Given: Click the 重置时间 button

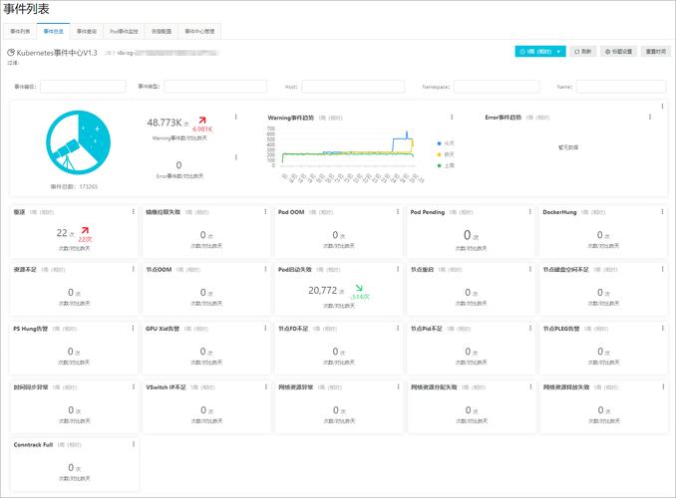Looking at the screenshot, I should [x=656, y=51].
